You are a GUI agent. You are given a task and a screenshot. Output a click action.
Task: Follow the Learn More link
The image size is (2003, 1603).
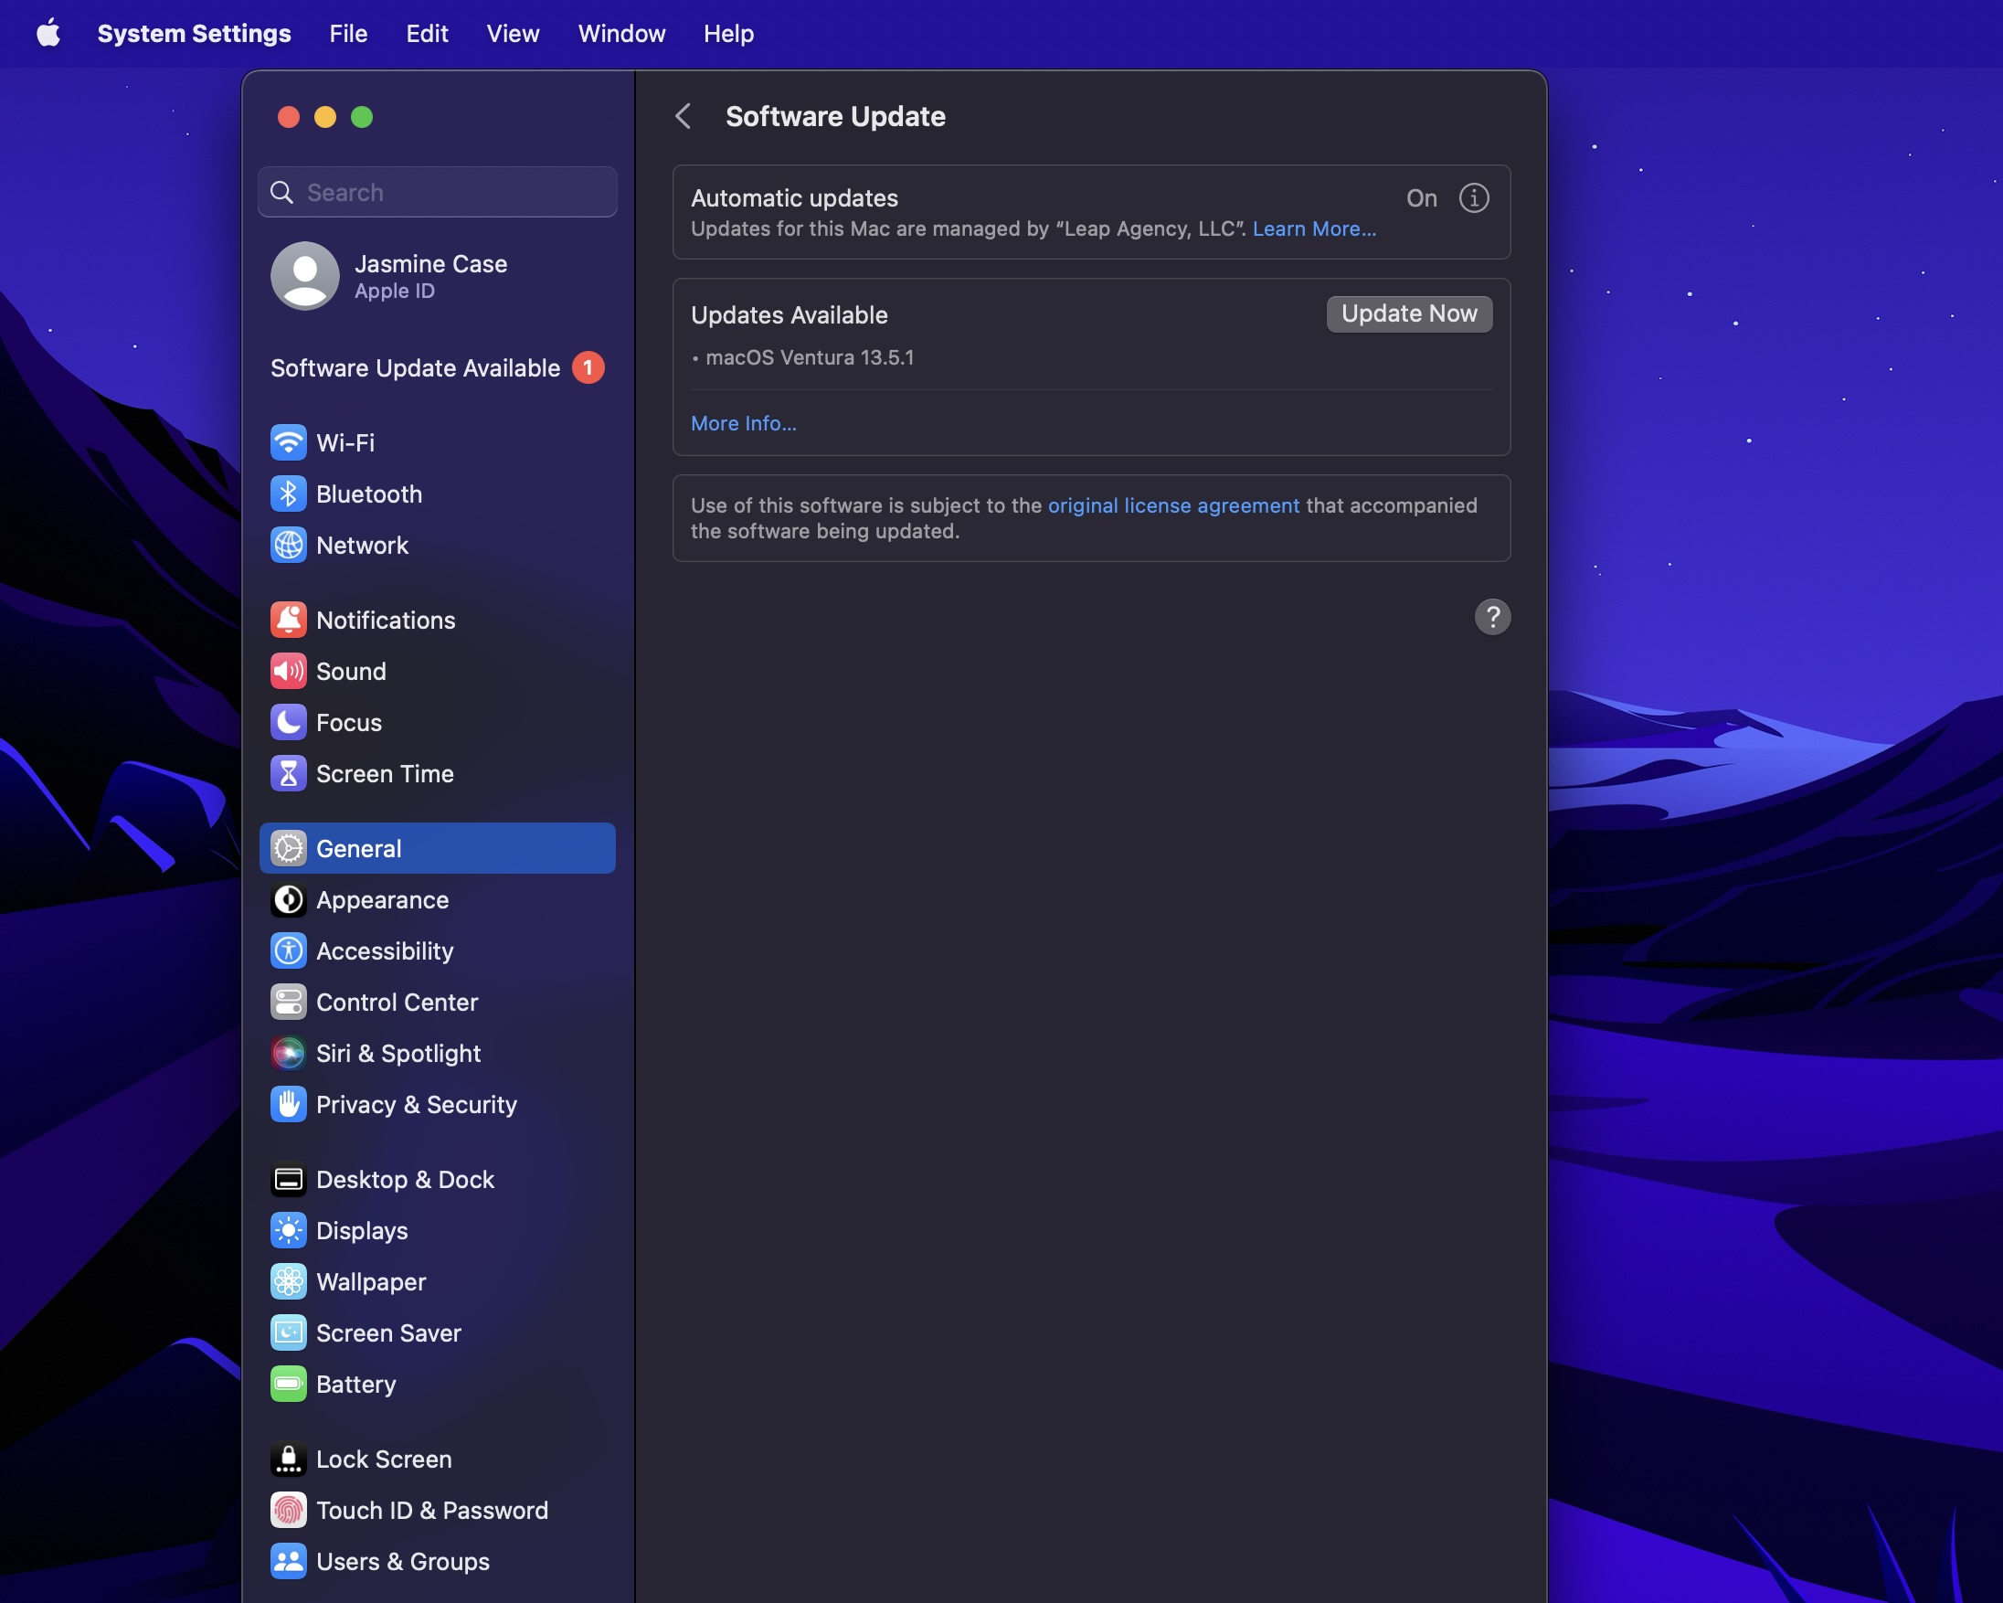click(1314, 228)
